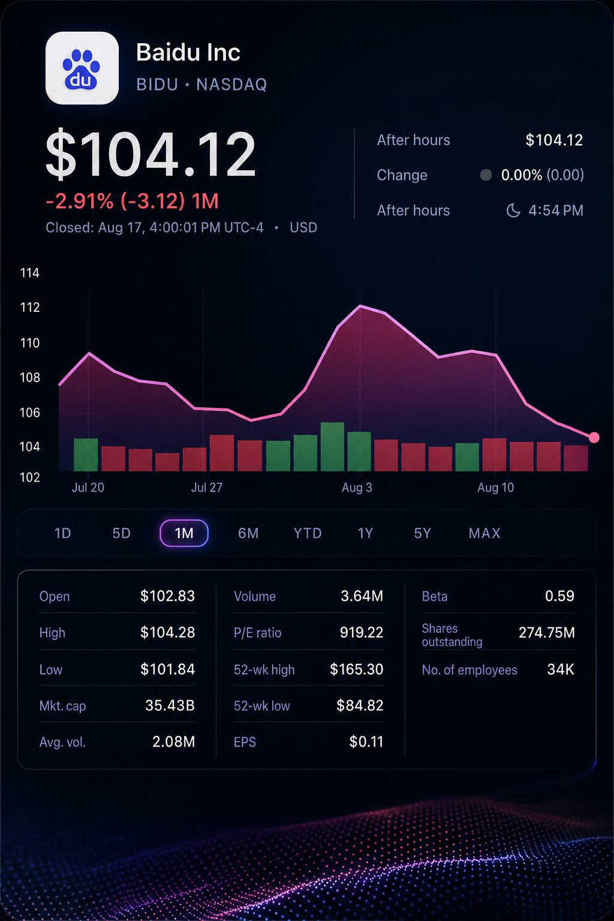Image resolution: width=614 pixels, height=921 pixels.
Task: Select the 1M time range tab
Action: (184, 533)
